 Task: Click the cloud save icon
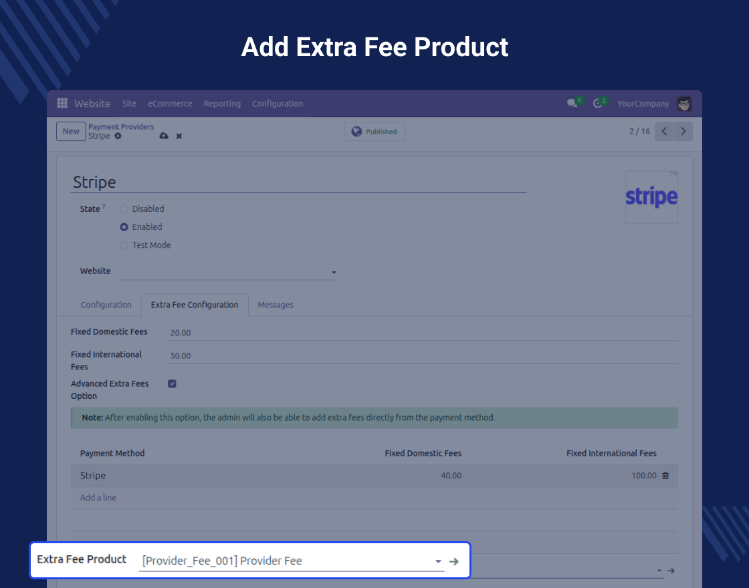point(164,136)
